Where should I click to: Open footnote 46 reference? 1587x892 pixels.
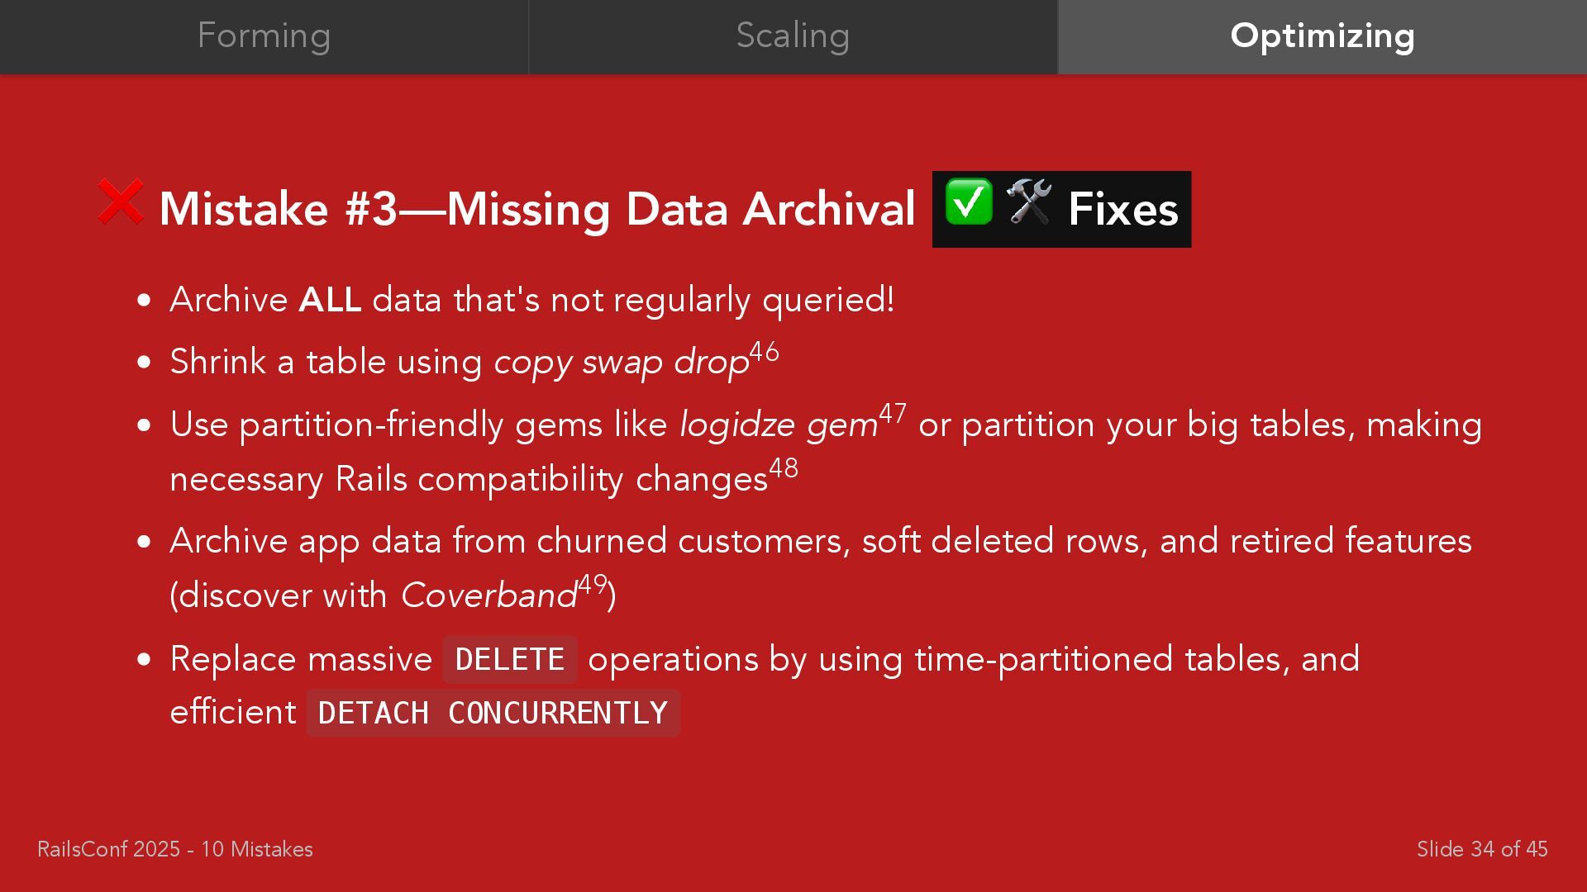(x=764, y=352)
